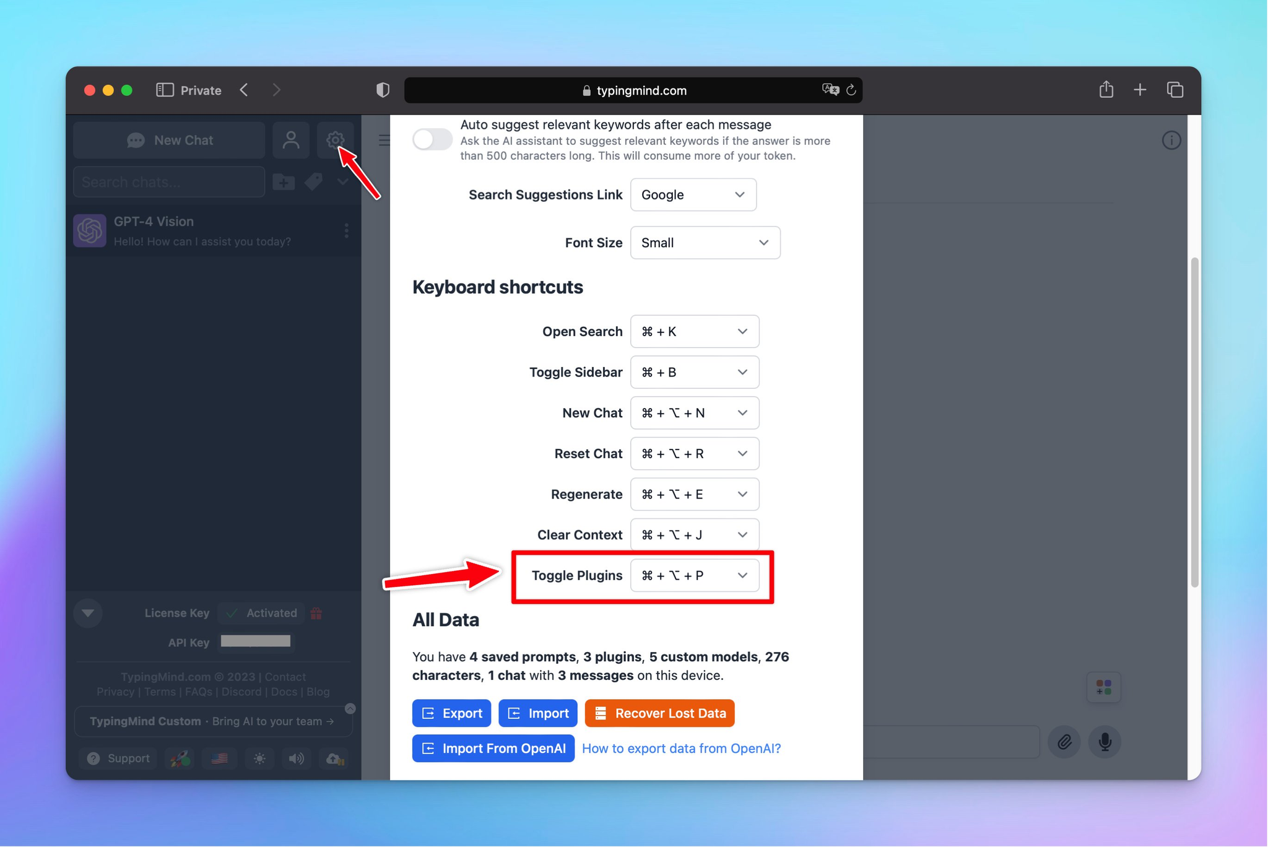Viewport: 1268px width, 847px height.
Task: Click the GPT-4 Vision chat icon
Action: 91,231
